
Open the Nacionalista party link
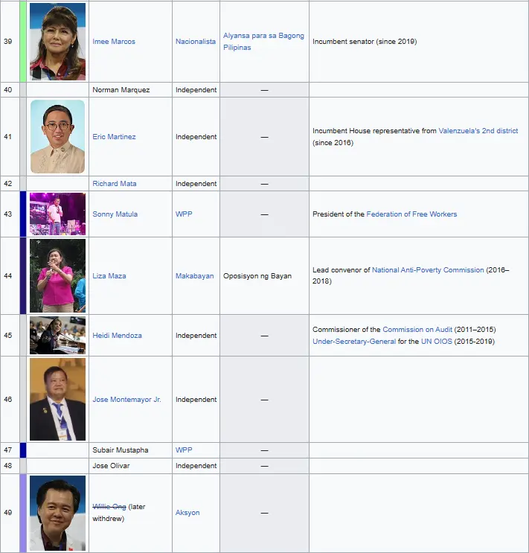tap(196, 41)
